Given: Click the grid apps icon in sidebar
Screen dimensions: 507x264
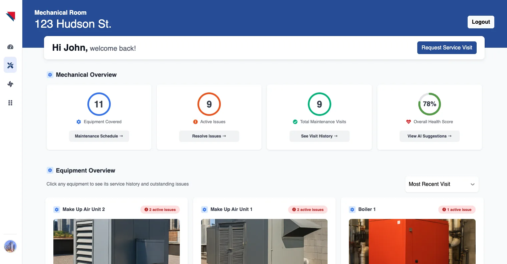Looking at the screenshot, I should coord(10,103).
